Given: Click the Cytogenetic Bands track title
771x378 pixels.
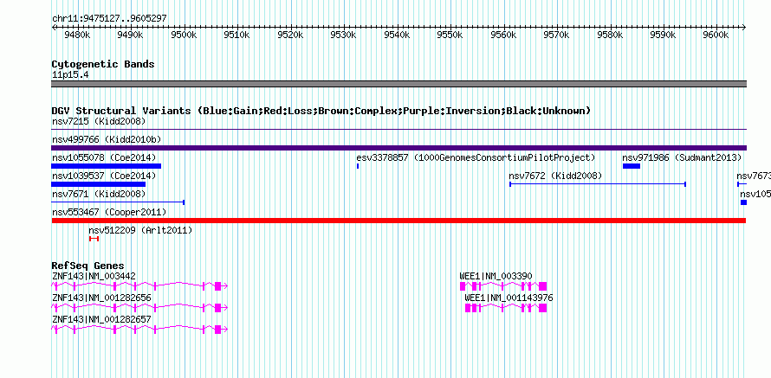Looking at the screenshot, I should pyautogui.click(x=103, y=64).
